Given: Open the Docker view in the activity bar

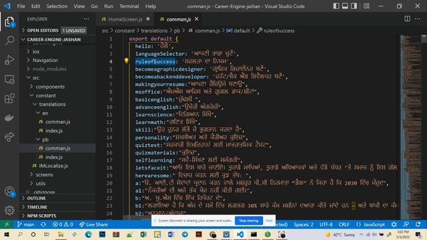Looking at the screenshot, I should tap(9, 117).
